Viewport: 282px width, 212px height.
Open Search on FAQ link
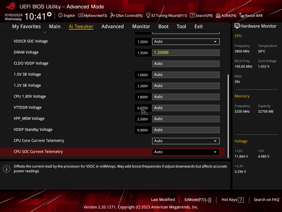(x=266, y=200)
